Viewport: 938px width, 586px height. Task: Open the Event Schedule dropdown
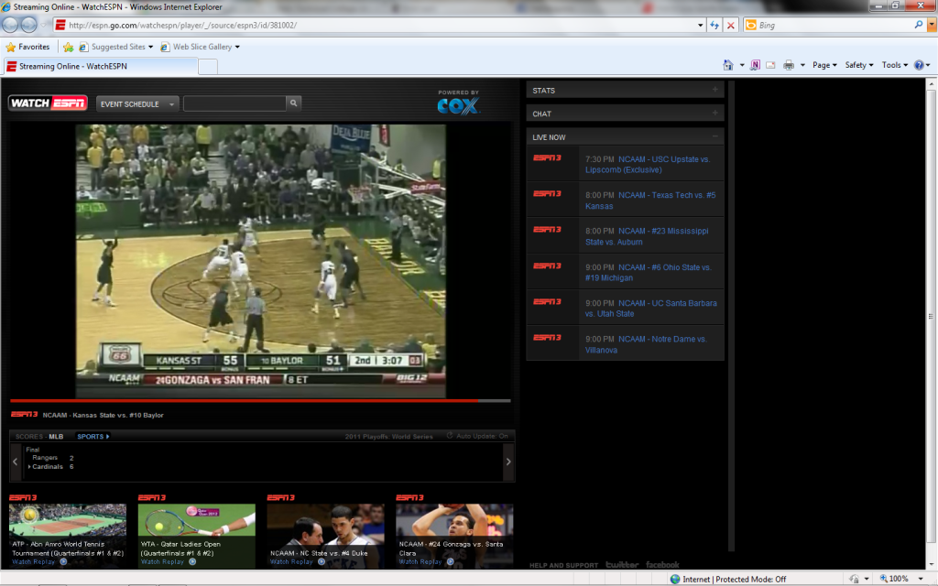[137, 103]
